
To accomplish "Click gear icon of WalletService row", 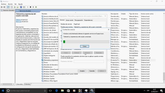I will tap(42, 67).
